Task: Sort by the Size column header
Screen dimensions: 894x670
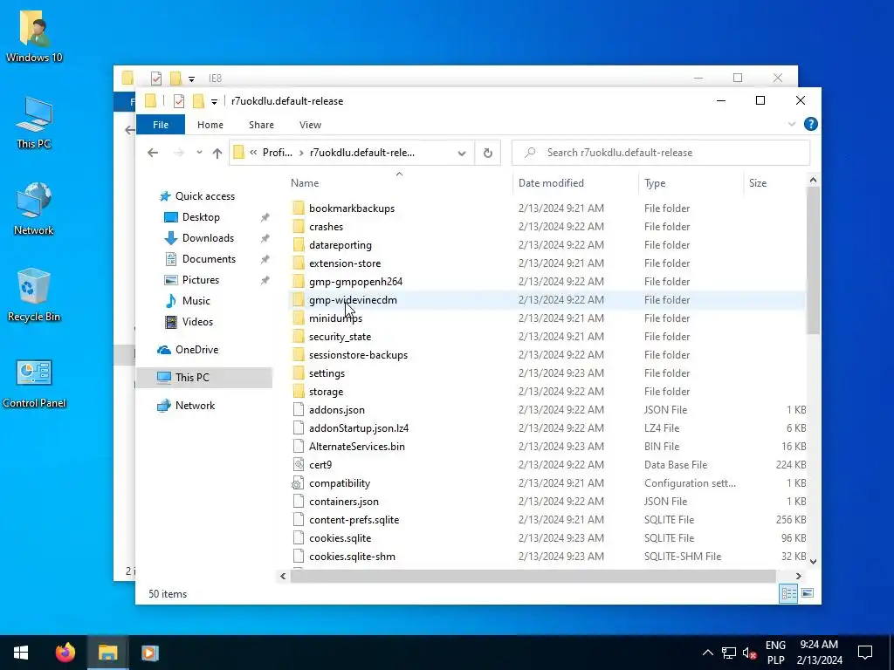Action: [774, 183]
